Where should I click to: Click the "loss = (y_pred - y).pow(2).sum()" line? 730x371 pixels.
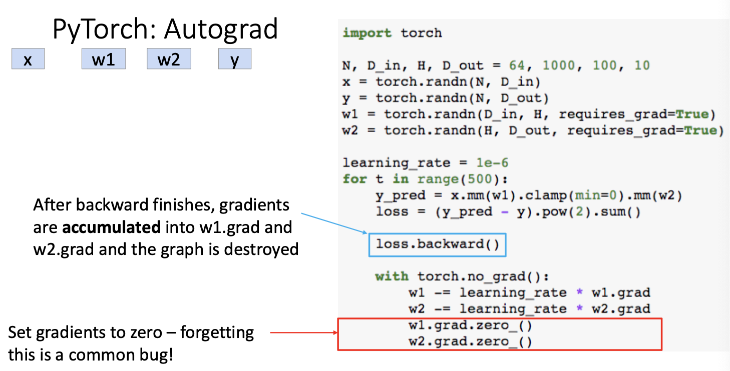[x=509, y=212]
